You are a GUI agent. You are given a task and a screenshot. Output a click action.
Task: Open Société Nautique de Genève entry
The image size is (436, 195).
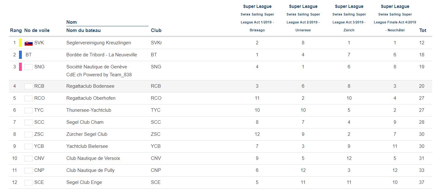[x=97, y=67]
